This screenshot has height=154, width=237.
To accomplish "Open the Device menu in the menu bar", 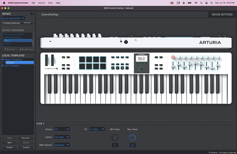I will (41, 2).
